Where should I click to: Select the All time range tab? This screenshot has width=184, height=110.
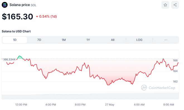113,40
